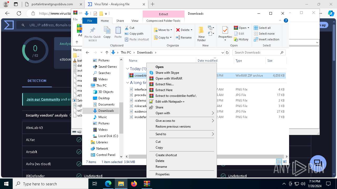
Task: Click Paste shortcut in the ribbon
Action: click(137, 39)
